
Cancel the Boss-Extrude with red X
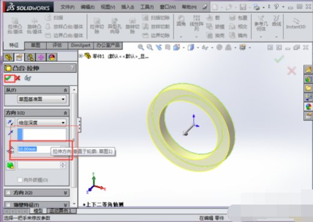pos(17,78)
